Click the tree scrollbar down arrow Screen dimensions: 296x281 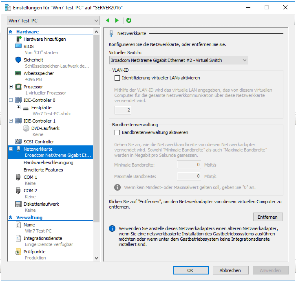[97, 258]
